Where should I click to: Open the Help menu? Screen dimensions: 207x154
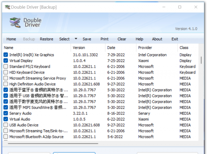(x=139, y=39)
